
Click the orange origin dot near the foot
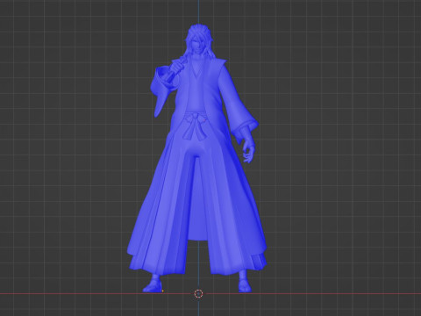(x=163, y=291)
